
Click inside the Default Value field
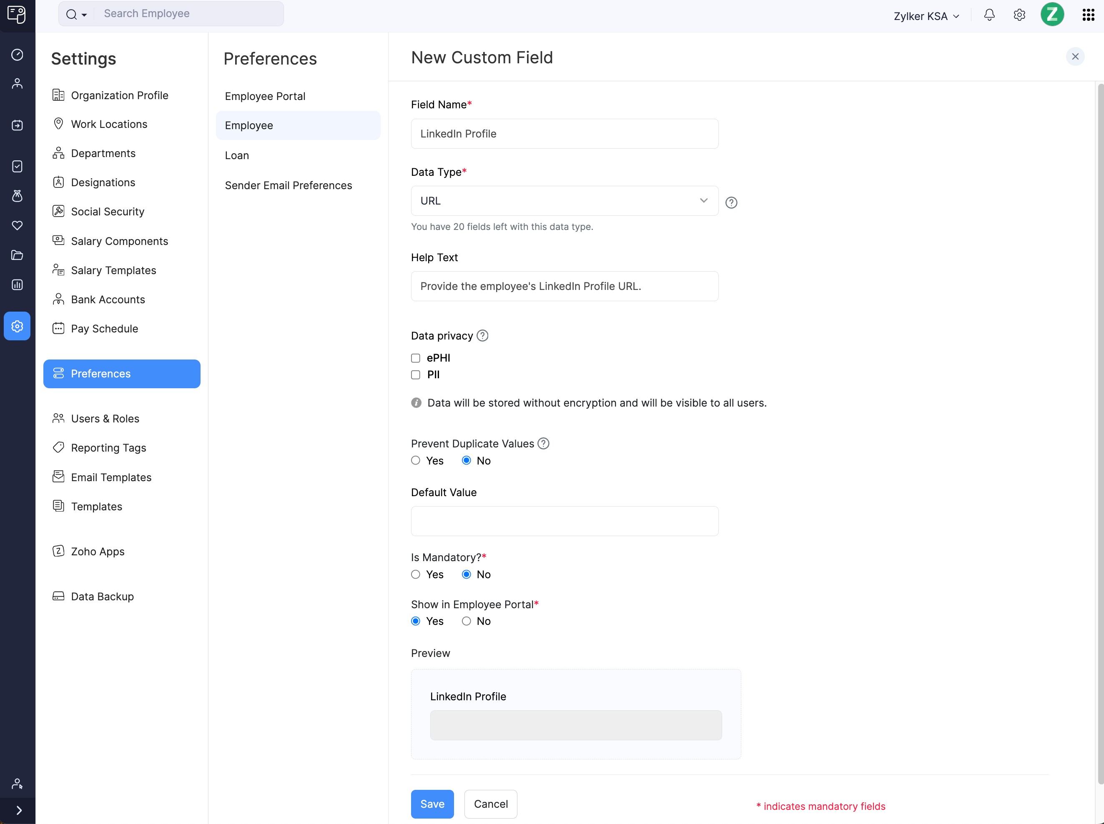click(x=564, y=521)
